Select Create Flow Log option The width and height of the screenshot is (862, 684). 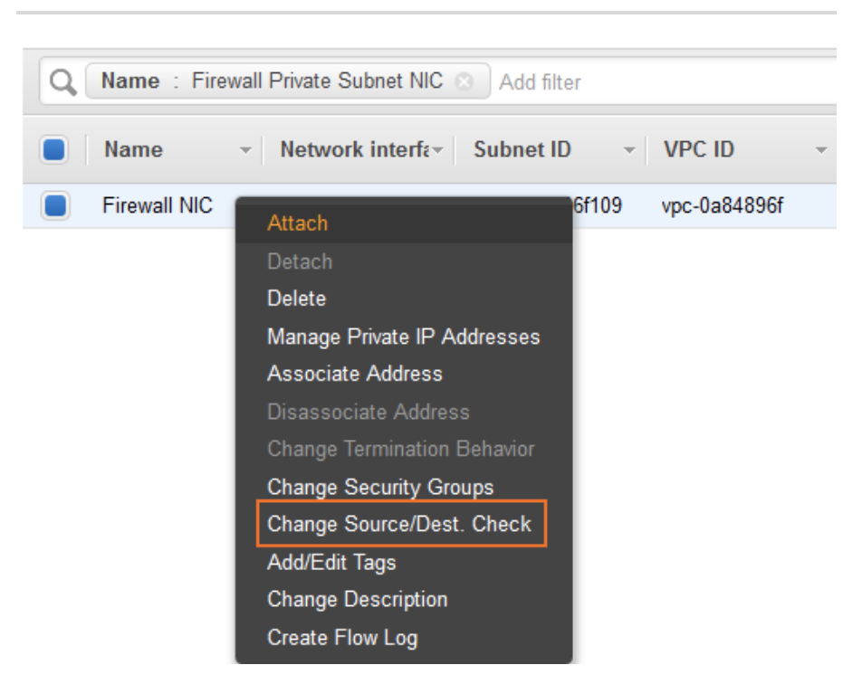(x=342, y=637)
